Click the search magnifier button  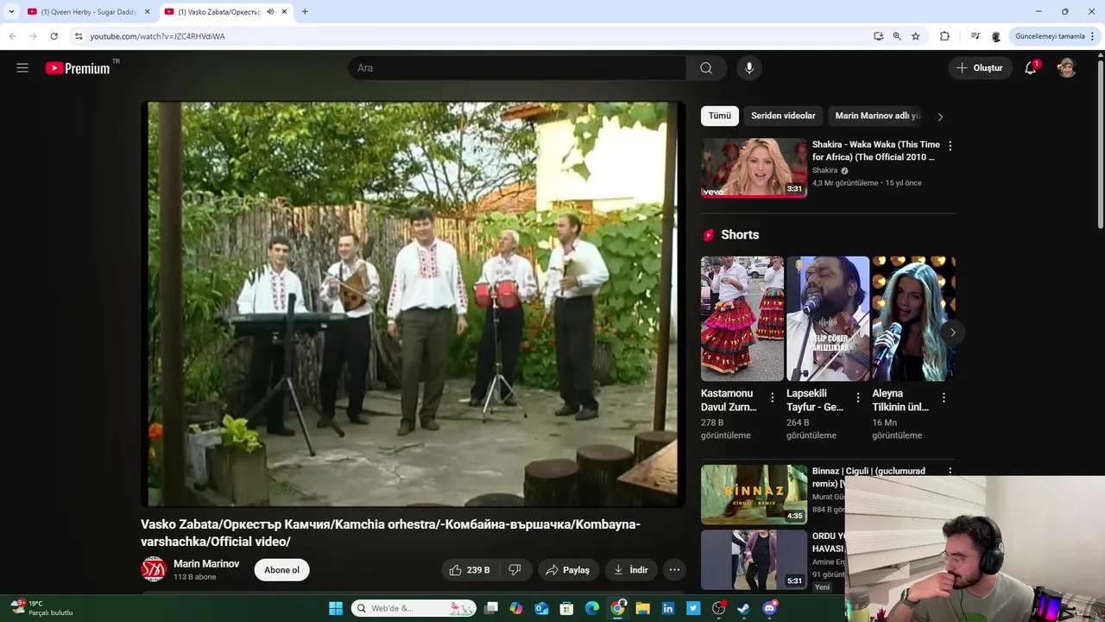pos(706,68)
